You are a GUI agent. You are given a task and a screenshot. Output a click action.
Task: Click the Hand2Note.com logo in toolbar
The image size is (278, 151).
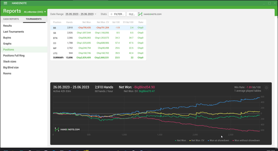(x=150, y=14)
